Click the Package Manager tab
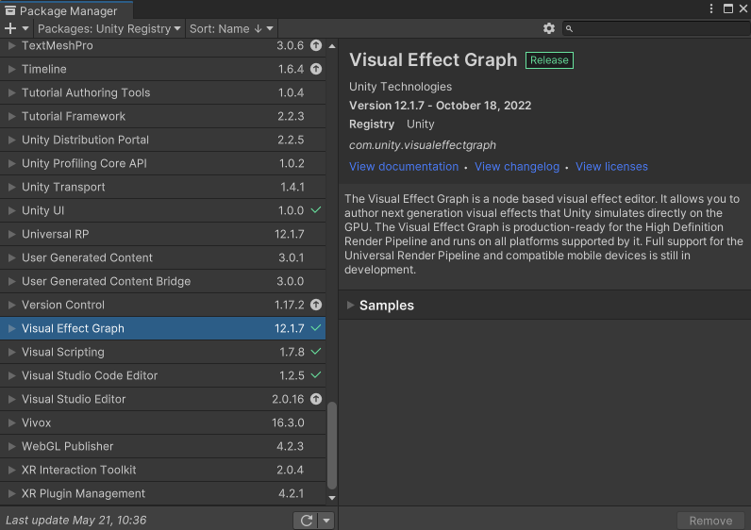The image size is (751, 530). [x=66, y=10]
